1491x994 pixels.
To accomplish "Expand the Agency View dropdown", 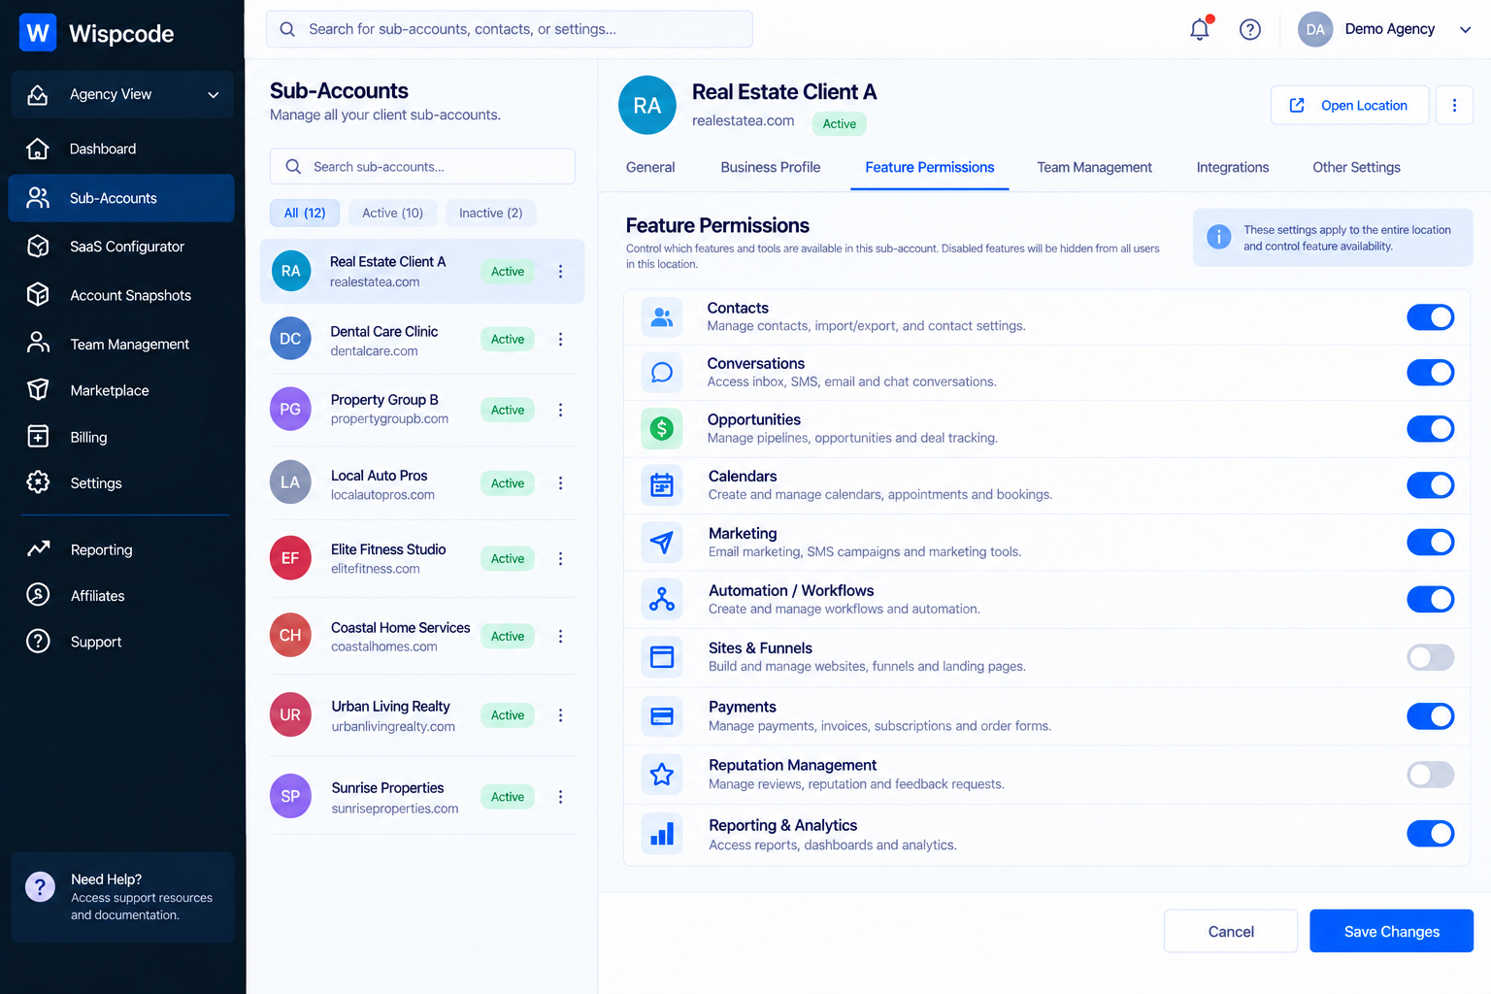I will [x=122, y=94].
